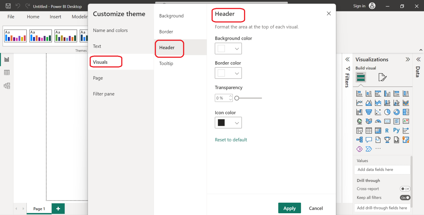This screenshot has height=215, width=424.
Task: Select the smart narrative visual icon
Action: (x=378, y=140)
